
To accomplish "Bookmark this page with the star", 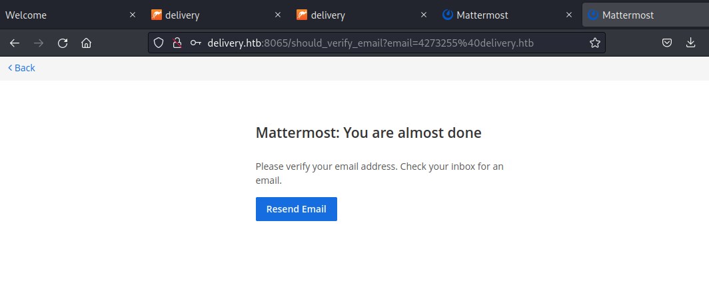I will [594, 43].
